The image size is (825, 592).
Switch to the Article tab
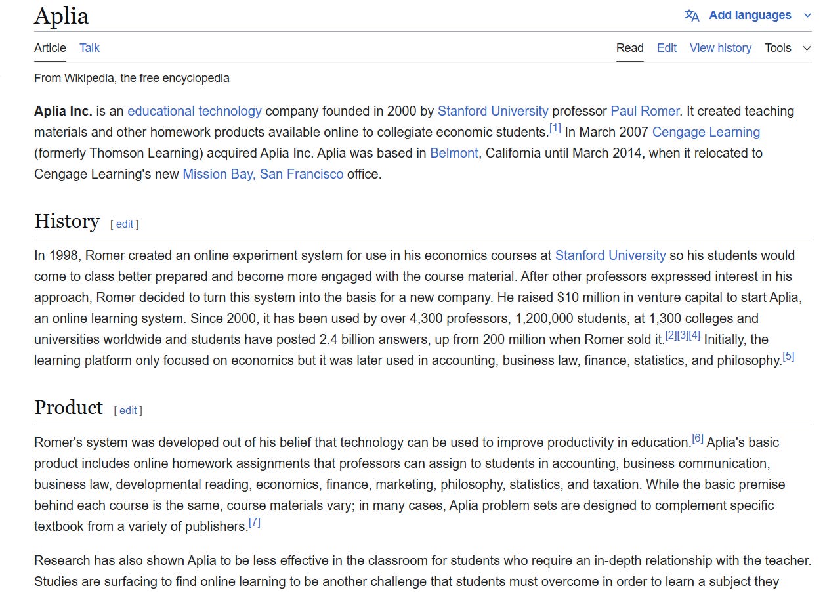[50, 48]
